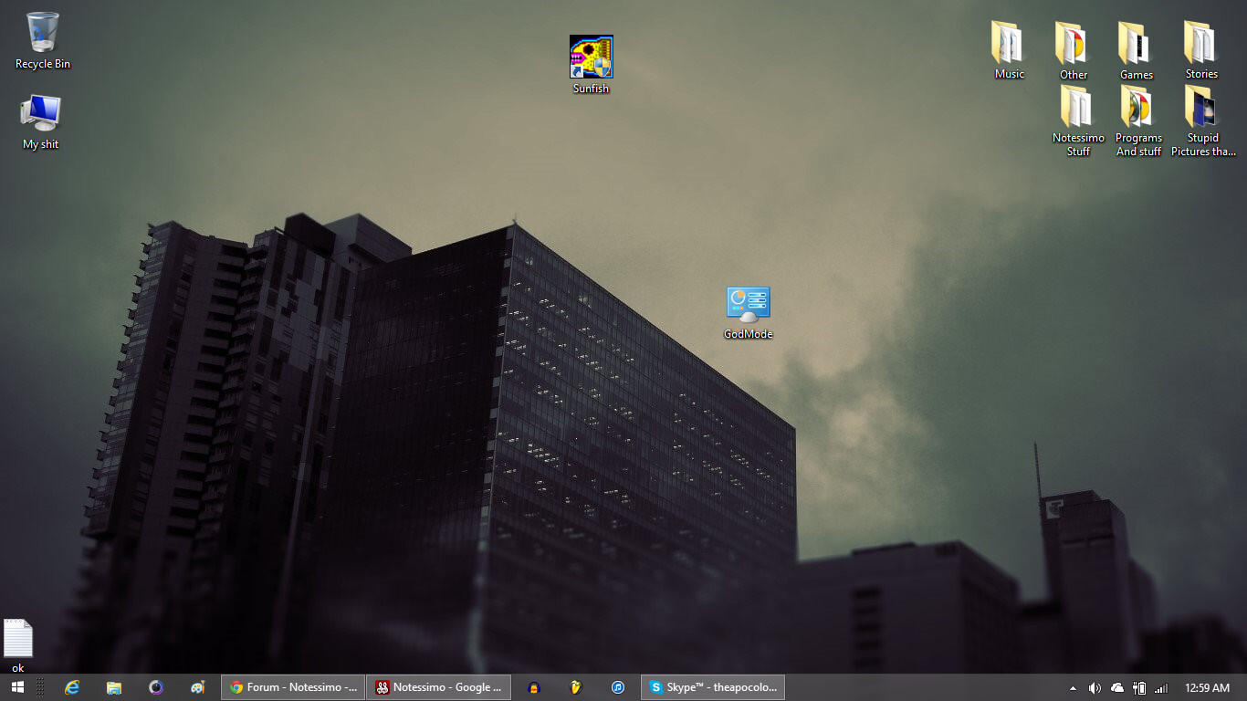This screenshot has height=701, width=1247.
Task: Launch Paint from the taskbar
Action: [198, 687]
